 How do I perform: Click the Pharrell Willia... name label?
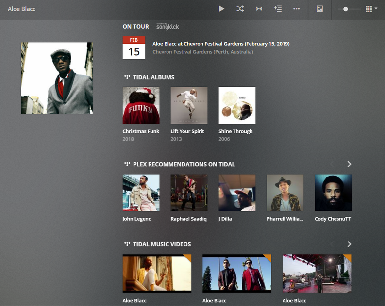tap(285, 219)
